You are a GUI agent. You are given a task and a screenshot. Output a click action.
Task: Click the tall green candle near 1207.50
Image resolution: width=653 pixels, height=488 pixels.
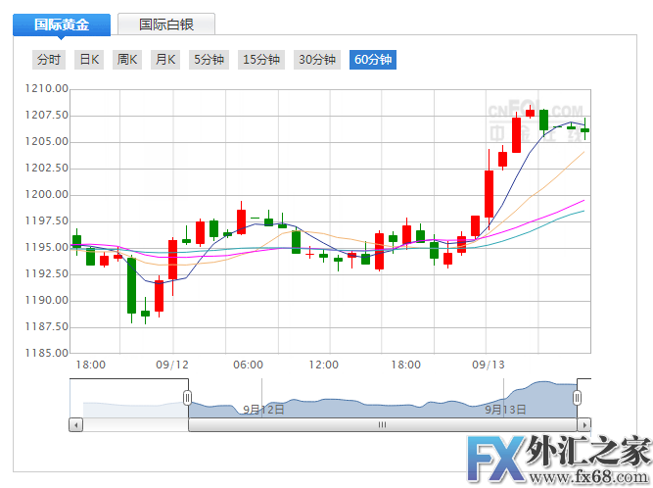[x=543, y=120]
